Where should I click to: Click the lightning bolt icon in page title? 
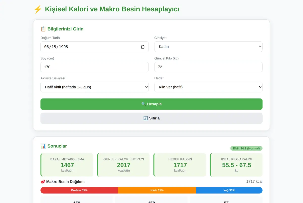[x=38, y=9]
